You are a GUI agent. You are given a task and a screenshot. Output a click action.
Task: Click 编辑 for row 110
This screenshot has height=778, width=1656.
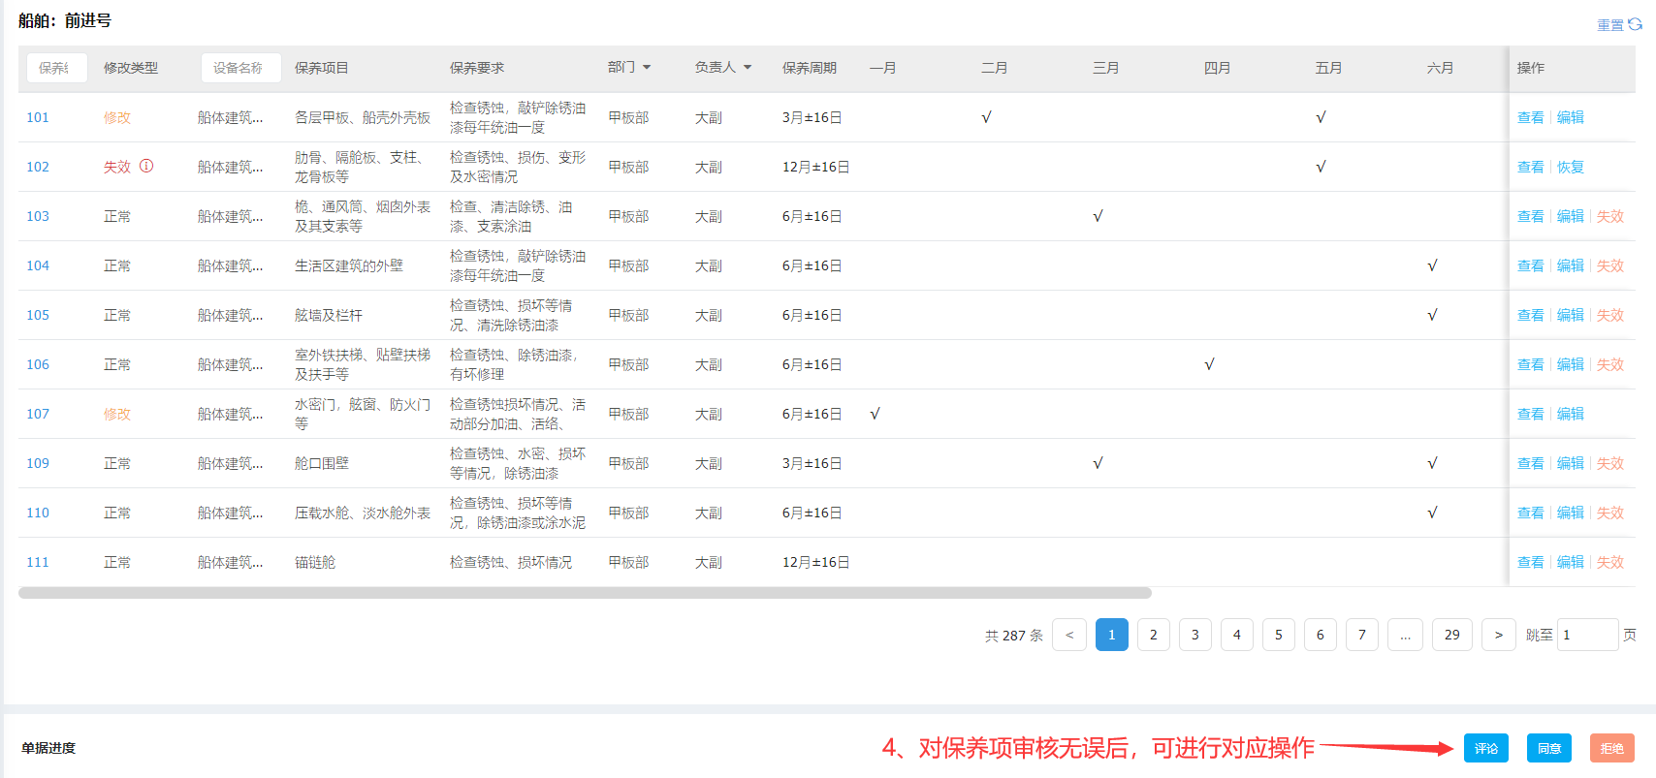tap(1571, 513)
